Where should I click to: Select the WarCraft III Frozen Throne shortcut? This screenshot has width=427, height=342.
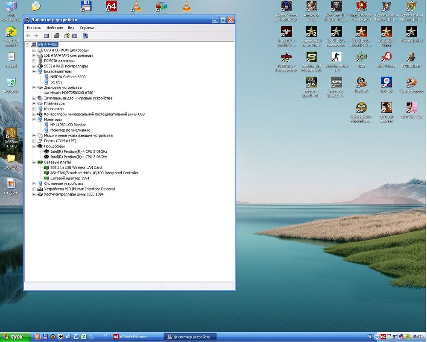(336, 11)
